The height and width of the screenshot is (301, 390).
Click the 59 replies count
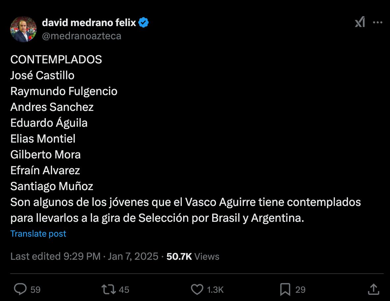coord(35,290)
